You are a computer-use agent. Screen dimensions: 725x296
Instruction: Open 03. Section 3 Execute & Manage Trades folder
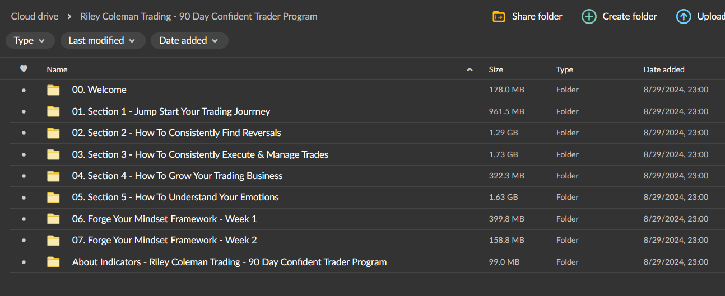click(x=200, y=154)
